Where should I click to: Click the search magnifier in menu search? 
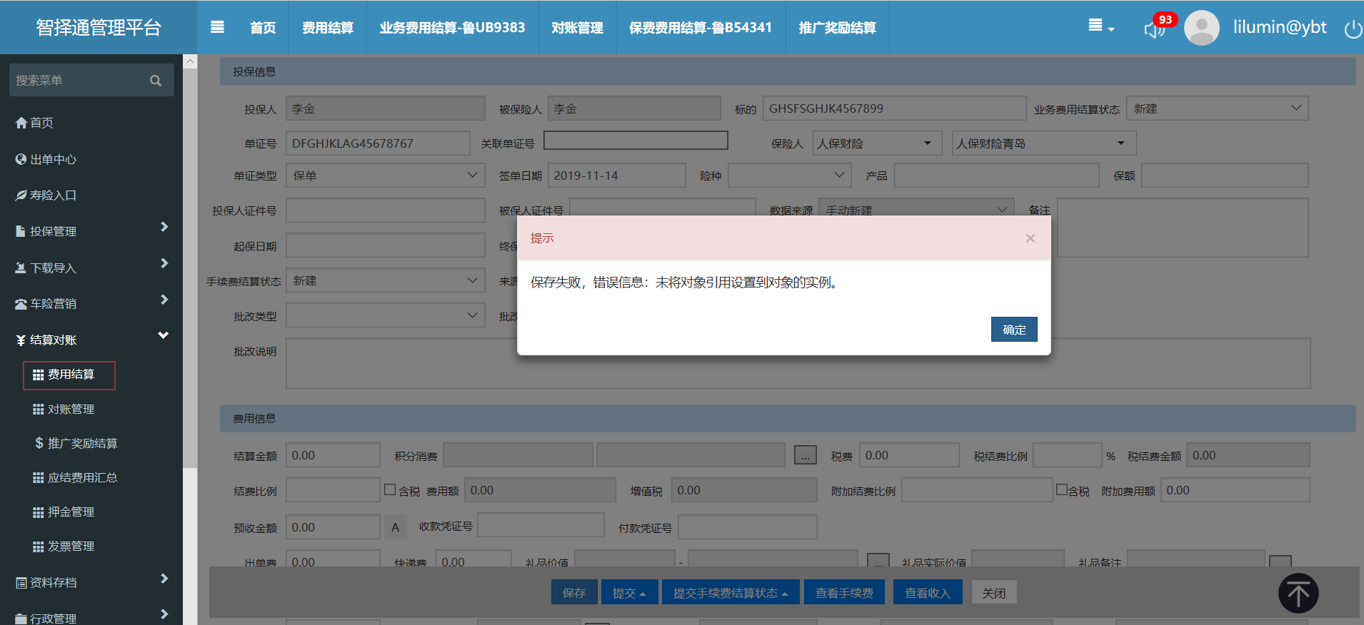(156, 81)
